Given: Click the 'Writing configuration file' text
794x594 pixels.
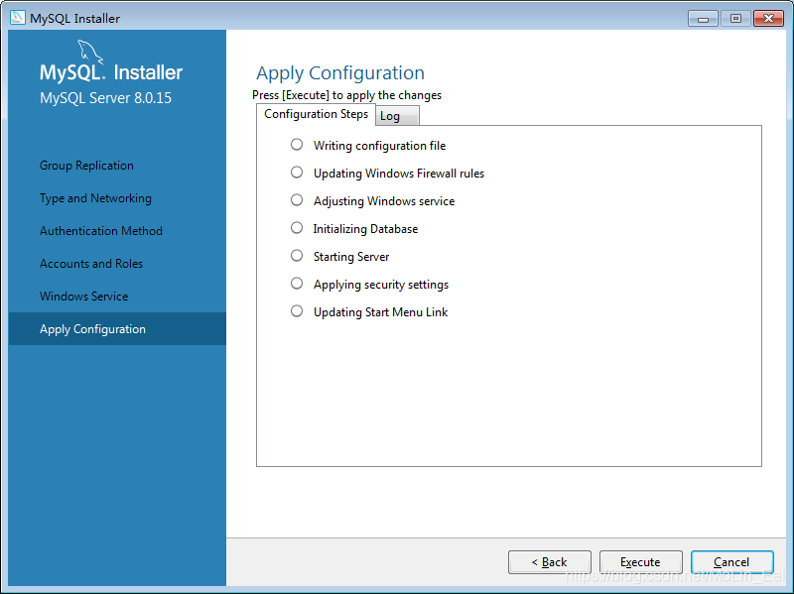Looking at the screenshot, I should point(380,146).
